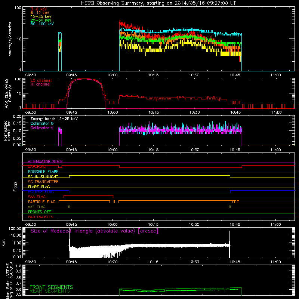Select the 25-50 keV legend label
This screenshot has height=299, width=299.
click(x=41, y=20)
